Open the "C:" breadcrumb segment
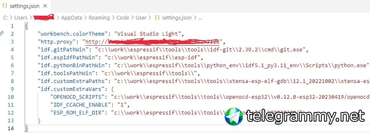Screen dimensions: 370x134 click(x=5, y=18)
